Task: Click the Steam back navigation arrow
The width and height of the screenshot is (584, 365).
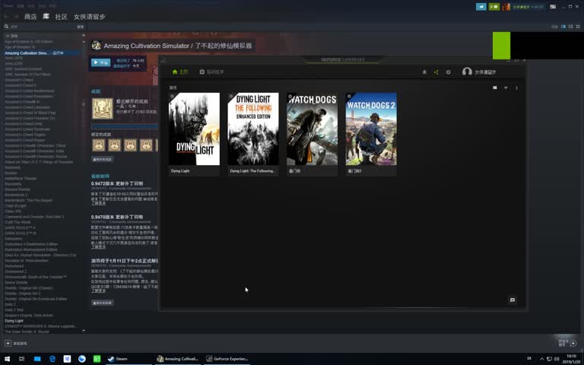Action: [x=7, y=16]
